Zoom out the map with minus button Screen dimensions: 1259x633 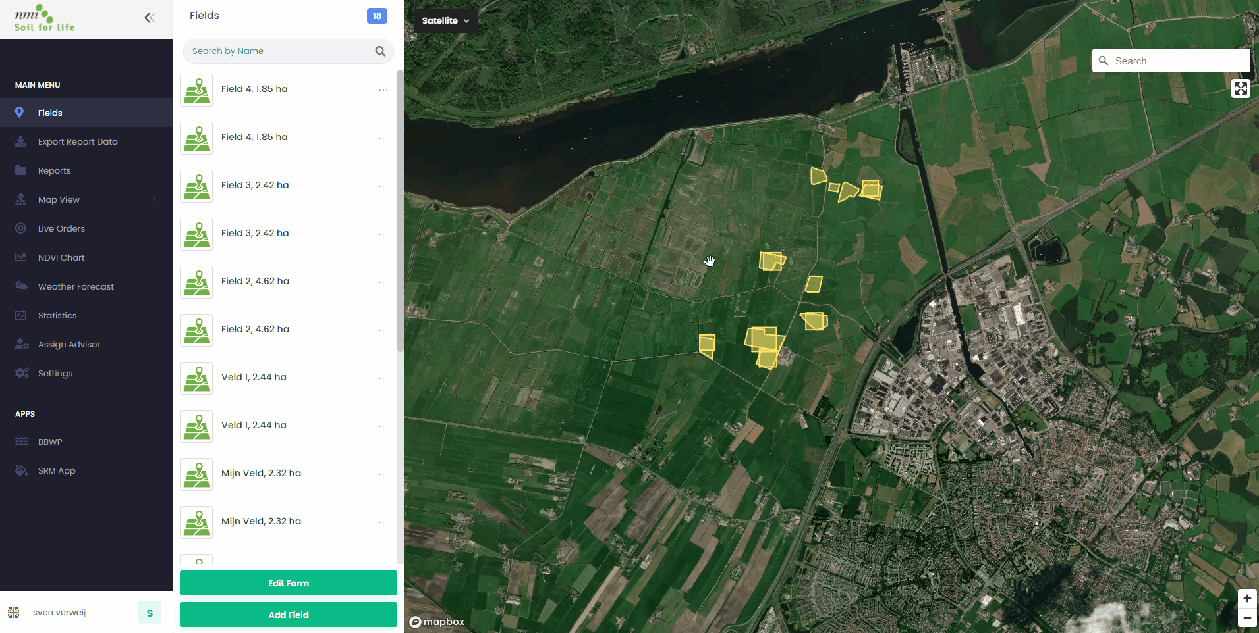click(1246, 618)
